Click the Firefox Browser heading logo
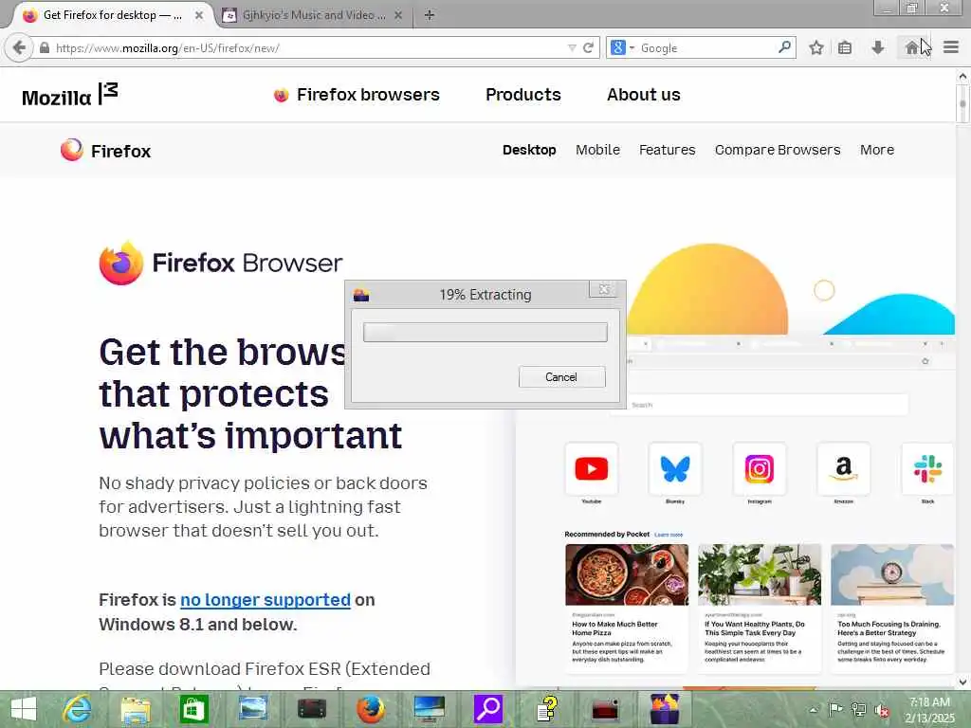The width and height of the screenshot is (971, 728). point(220,264)
